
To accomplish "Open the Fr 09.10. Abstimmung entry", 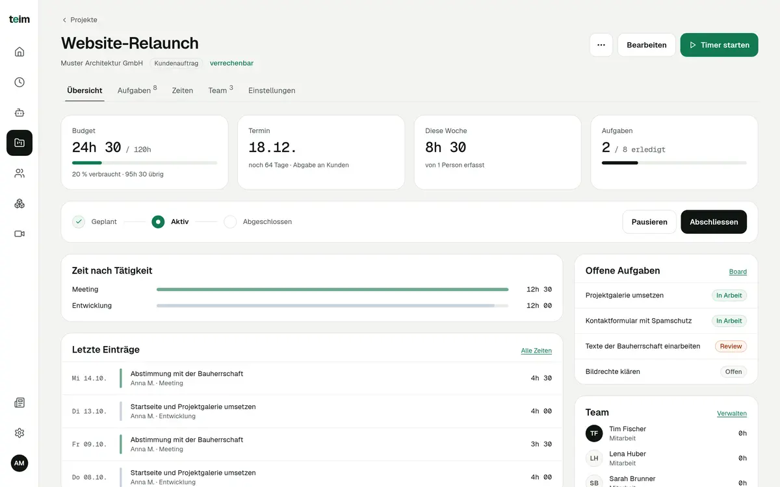I will click(x=312, y=444).
